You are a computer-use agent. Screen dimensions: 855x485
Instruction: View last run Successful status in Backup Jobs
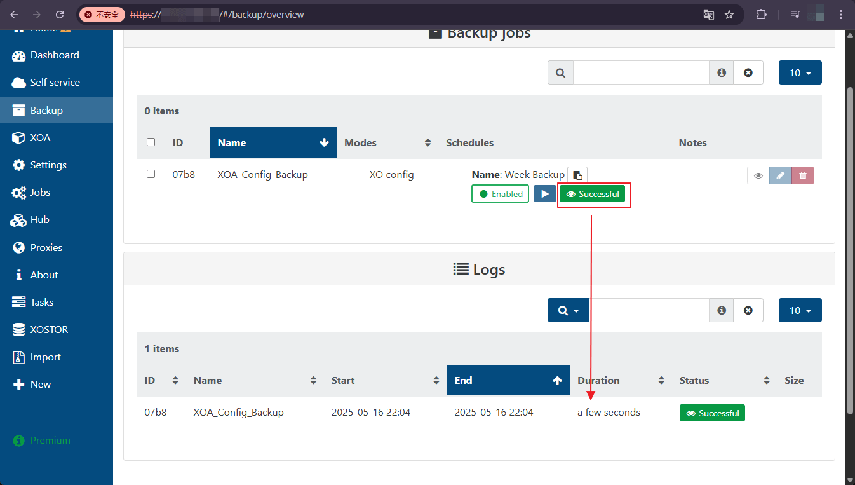[x=593, y=194]
